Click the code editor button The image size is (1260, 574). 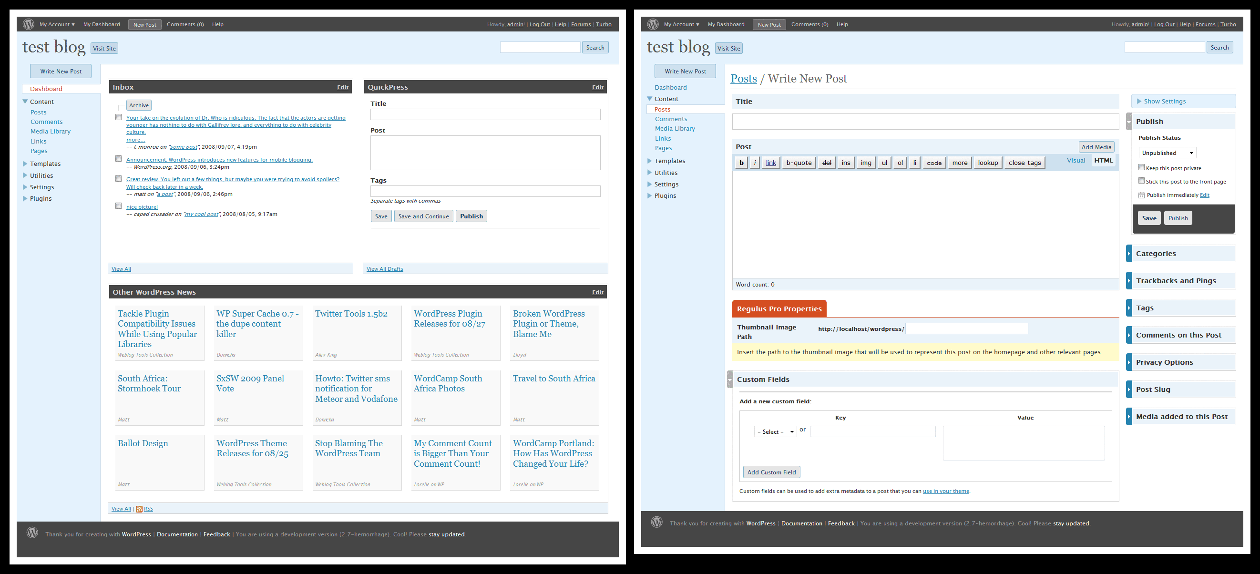(934, 163)
